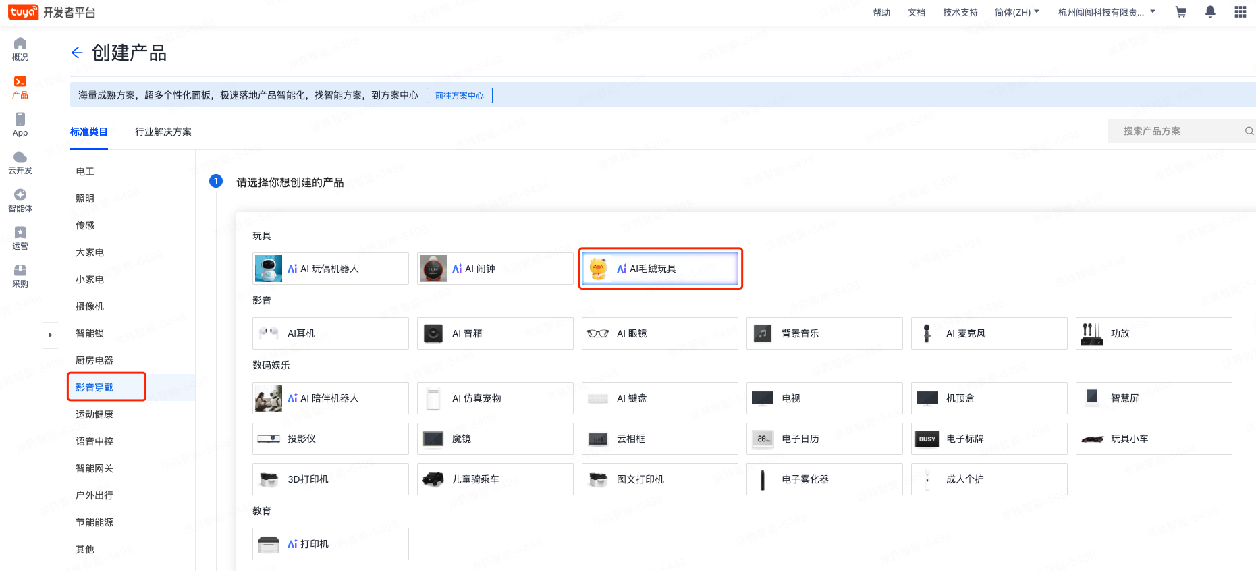Select the 标准类目 tab

coord(88,132)
